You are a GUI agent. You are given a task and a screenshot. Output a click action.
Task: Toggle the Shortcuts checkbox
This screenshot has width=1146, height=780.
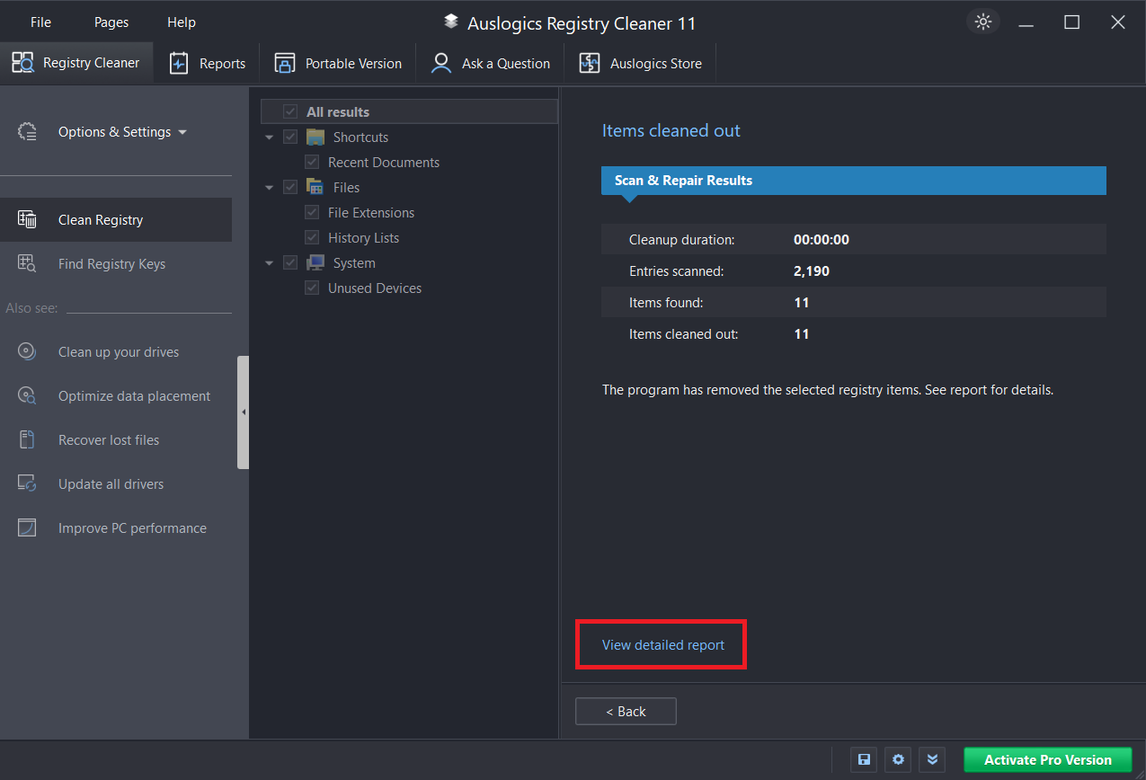[x=290, y=137]
